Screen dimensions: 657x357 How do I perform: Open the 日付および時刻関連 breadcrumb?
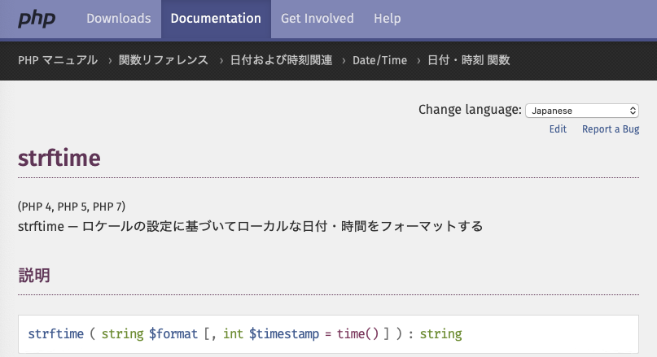[281, 60]
